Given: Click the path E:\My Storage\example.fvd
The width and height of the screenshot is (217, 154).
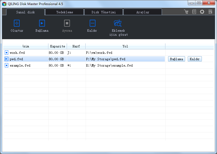Looking at the screenshot, I should coord(109,66).
